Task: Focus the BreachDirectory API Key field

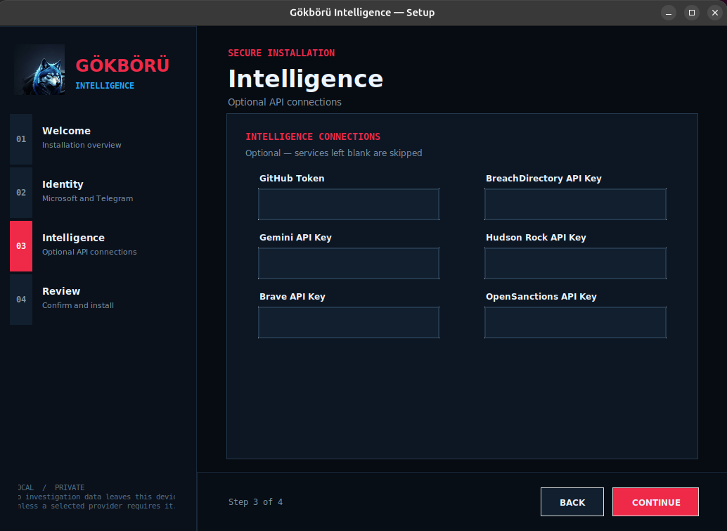Action: pyautogui.click(x=575, y=204)
